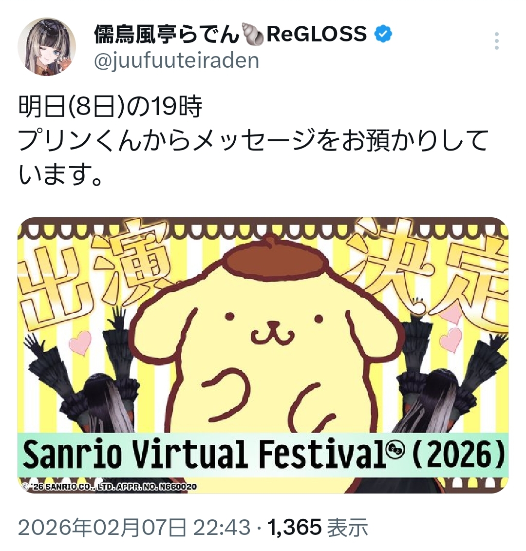This screenshot has width=526, height=551.
Task: Click the Hello Kitty logo after Festival
Action: pyautogui.click(x=395, y=449)
